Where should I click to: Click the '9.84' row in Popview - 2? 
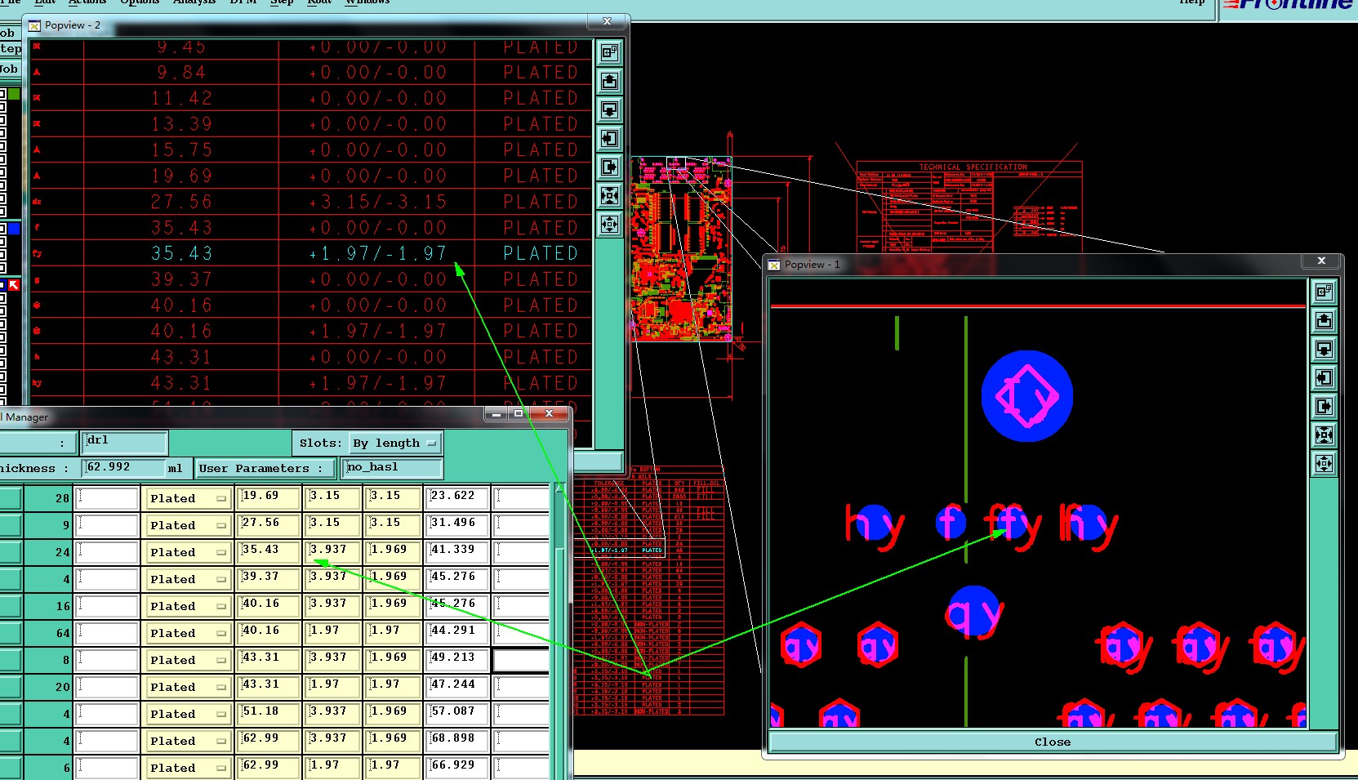coord(310,73)
